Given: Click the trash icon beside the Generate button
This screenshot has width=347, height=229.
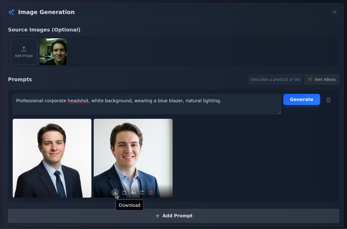Looking at the screenshot, I should click(x=328, y=100).
